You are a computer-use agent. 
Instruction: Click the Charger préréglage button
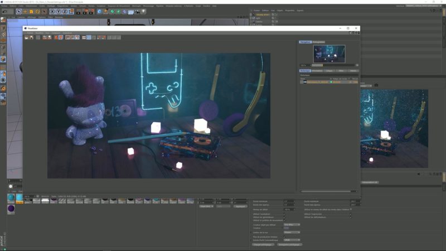[263, 244]
